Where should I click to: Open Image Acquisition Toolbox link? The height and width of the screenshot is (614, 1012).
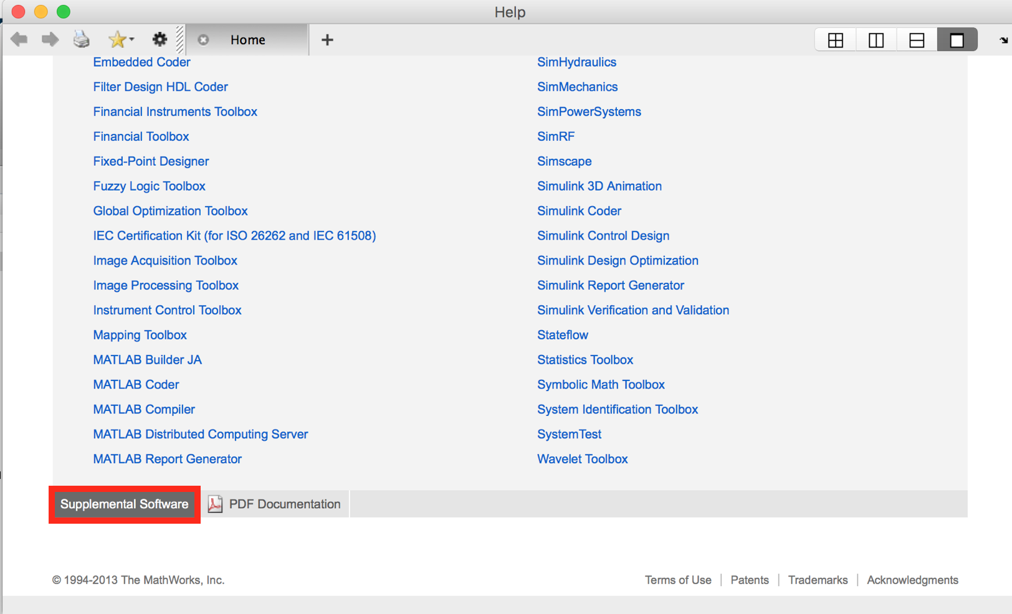(x=165, y=261)
